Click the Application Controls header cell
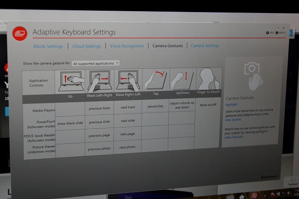 tap(38, 83)
